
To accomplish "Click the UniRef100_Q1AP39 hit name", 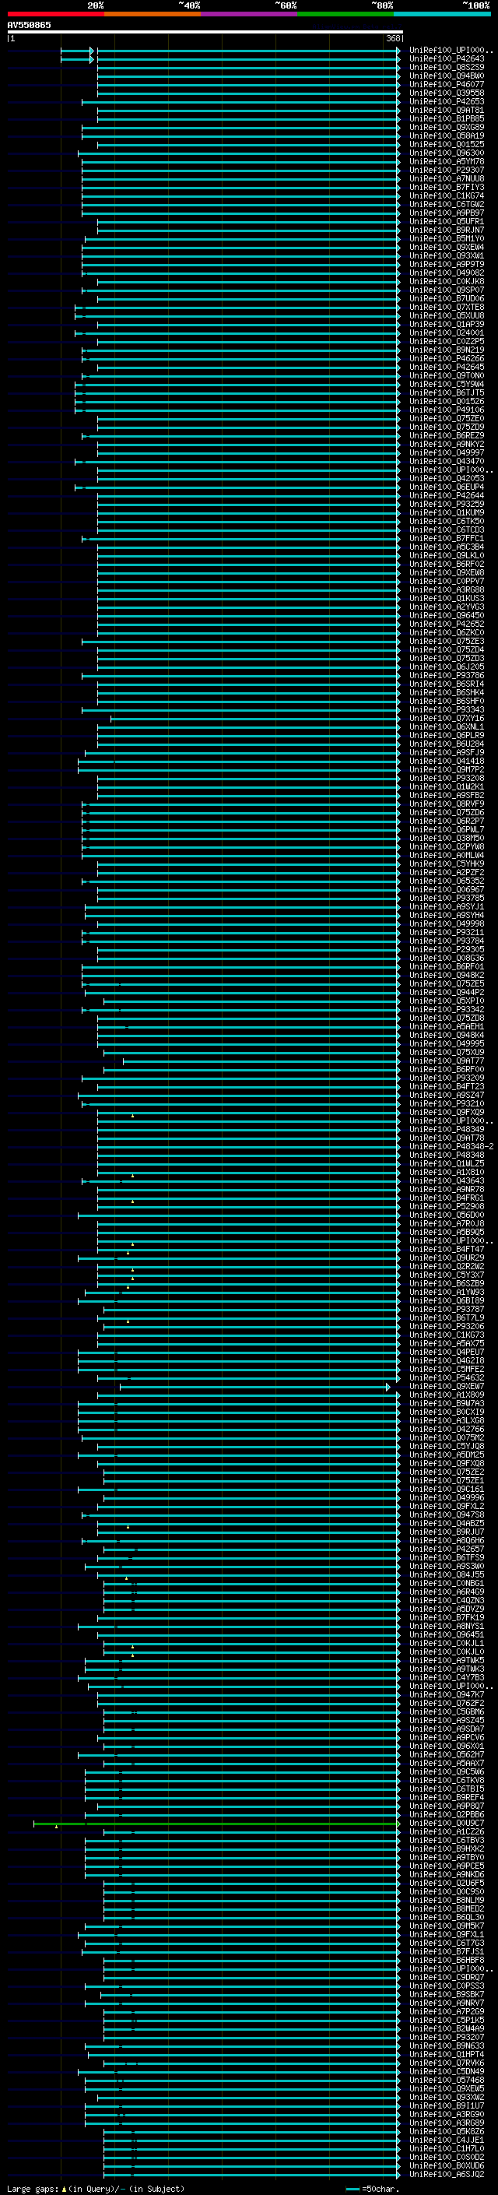I will point(447,324).
